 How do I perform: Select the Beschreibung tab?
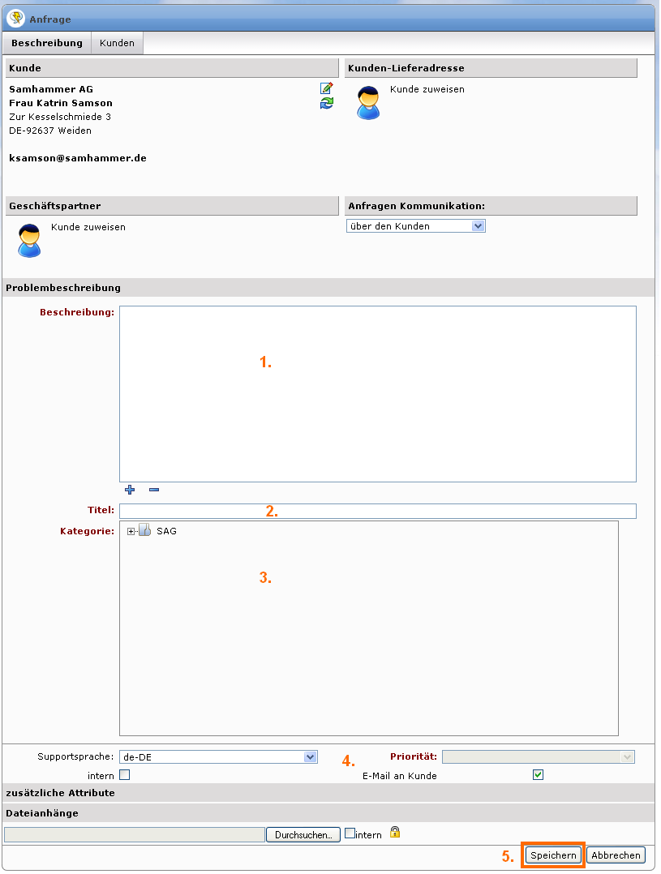click(x=47, y=43)
